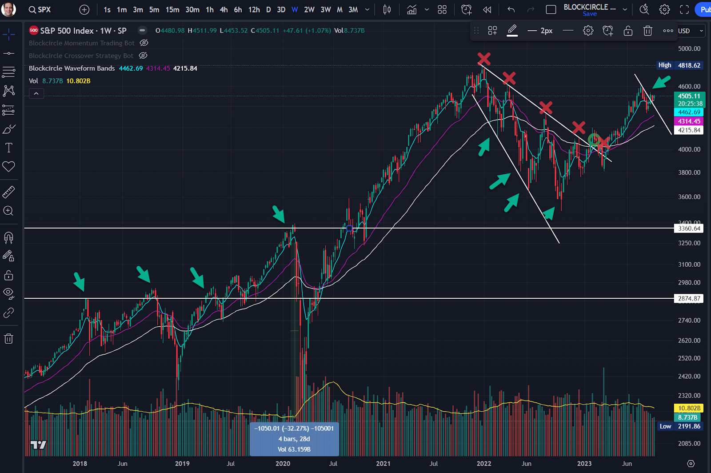Select the brush drawing tool

pyautogui.click(x=8, y=129)
